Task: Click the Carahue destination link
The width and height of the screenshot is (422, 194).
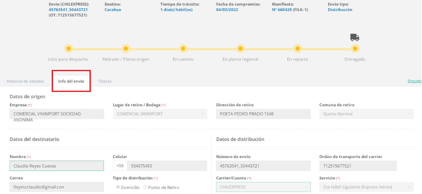Action: pos(113,10)
